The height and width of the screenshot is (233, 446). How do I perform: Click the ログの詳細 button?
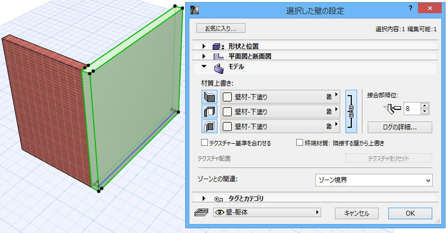[399, 127]
